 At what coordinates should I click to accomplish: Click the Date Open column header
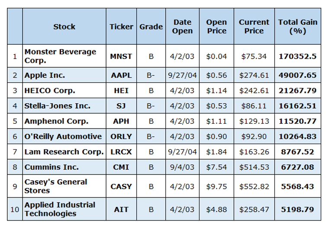tap(182, 26)
